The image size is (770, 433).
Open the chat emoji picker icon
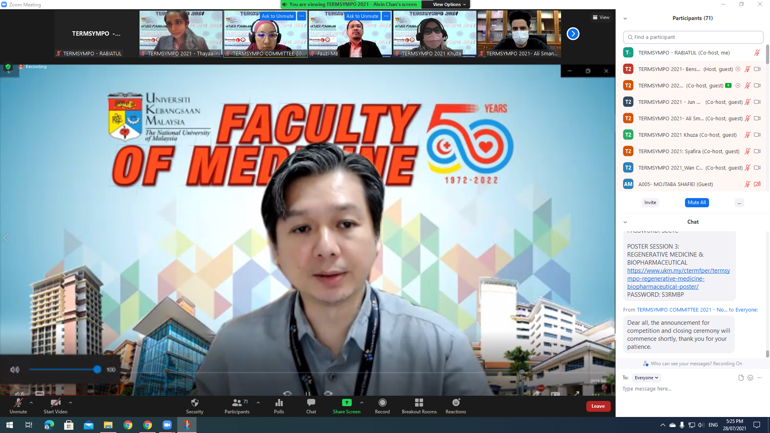click(750, 378)
